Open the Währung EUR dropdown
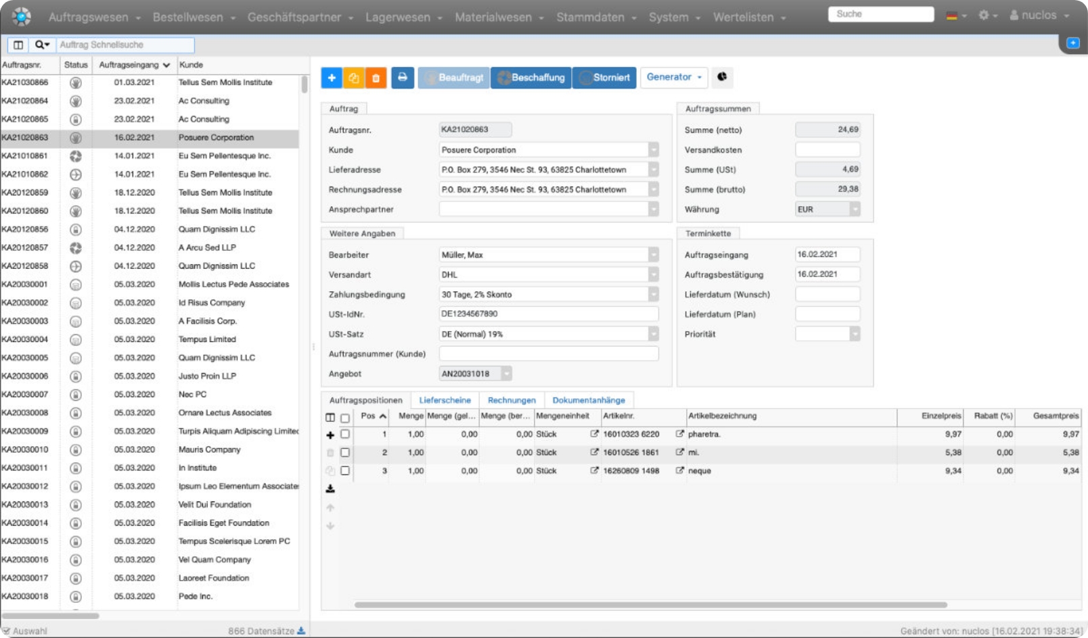The height and width of the screenshot is (638, 1088). coord(855,210)
